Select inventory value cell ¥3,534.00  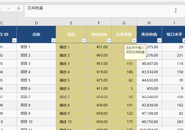[149, 72]
